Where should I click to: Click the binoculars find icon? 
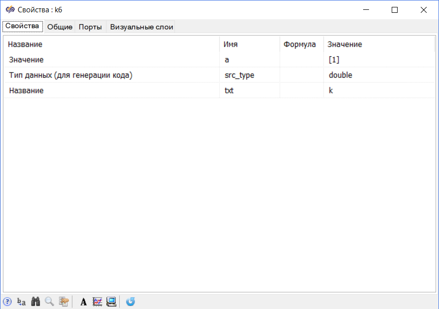(x=35, y=302)
